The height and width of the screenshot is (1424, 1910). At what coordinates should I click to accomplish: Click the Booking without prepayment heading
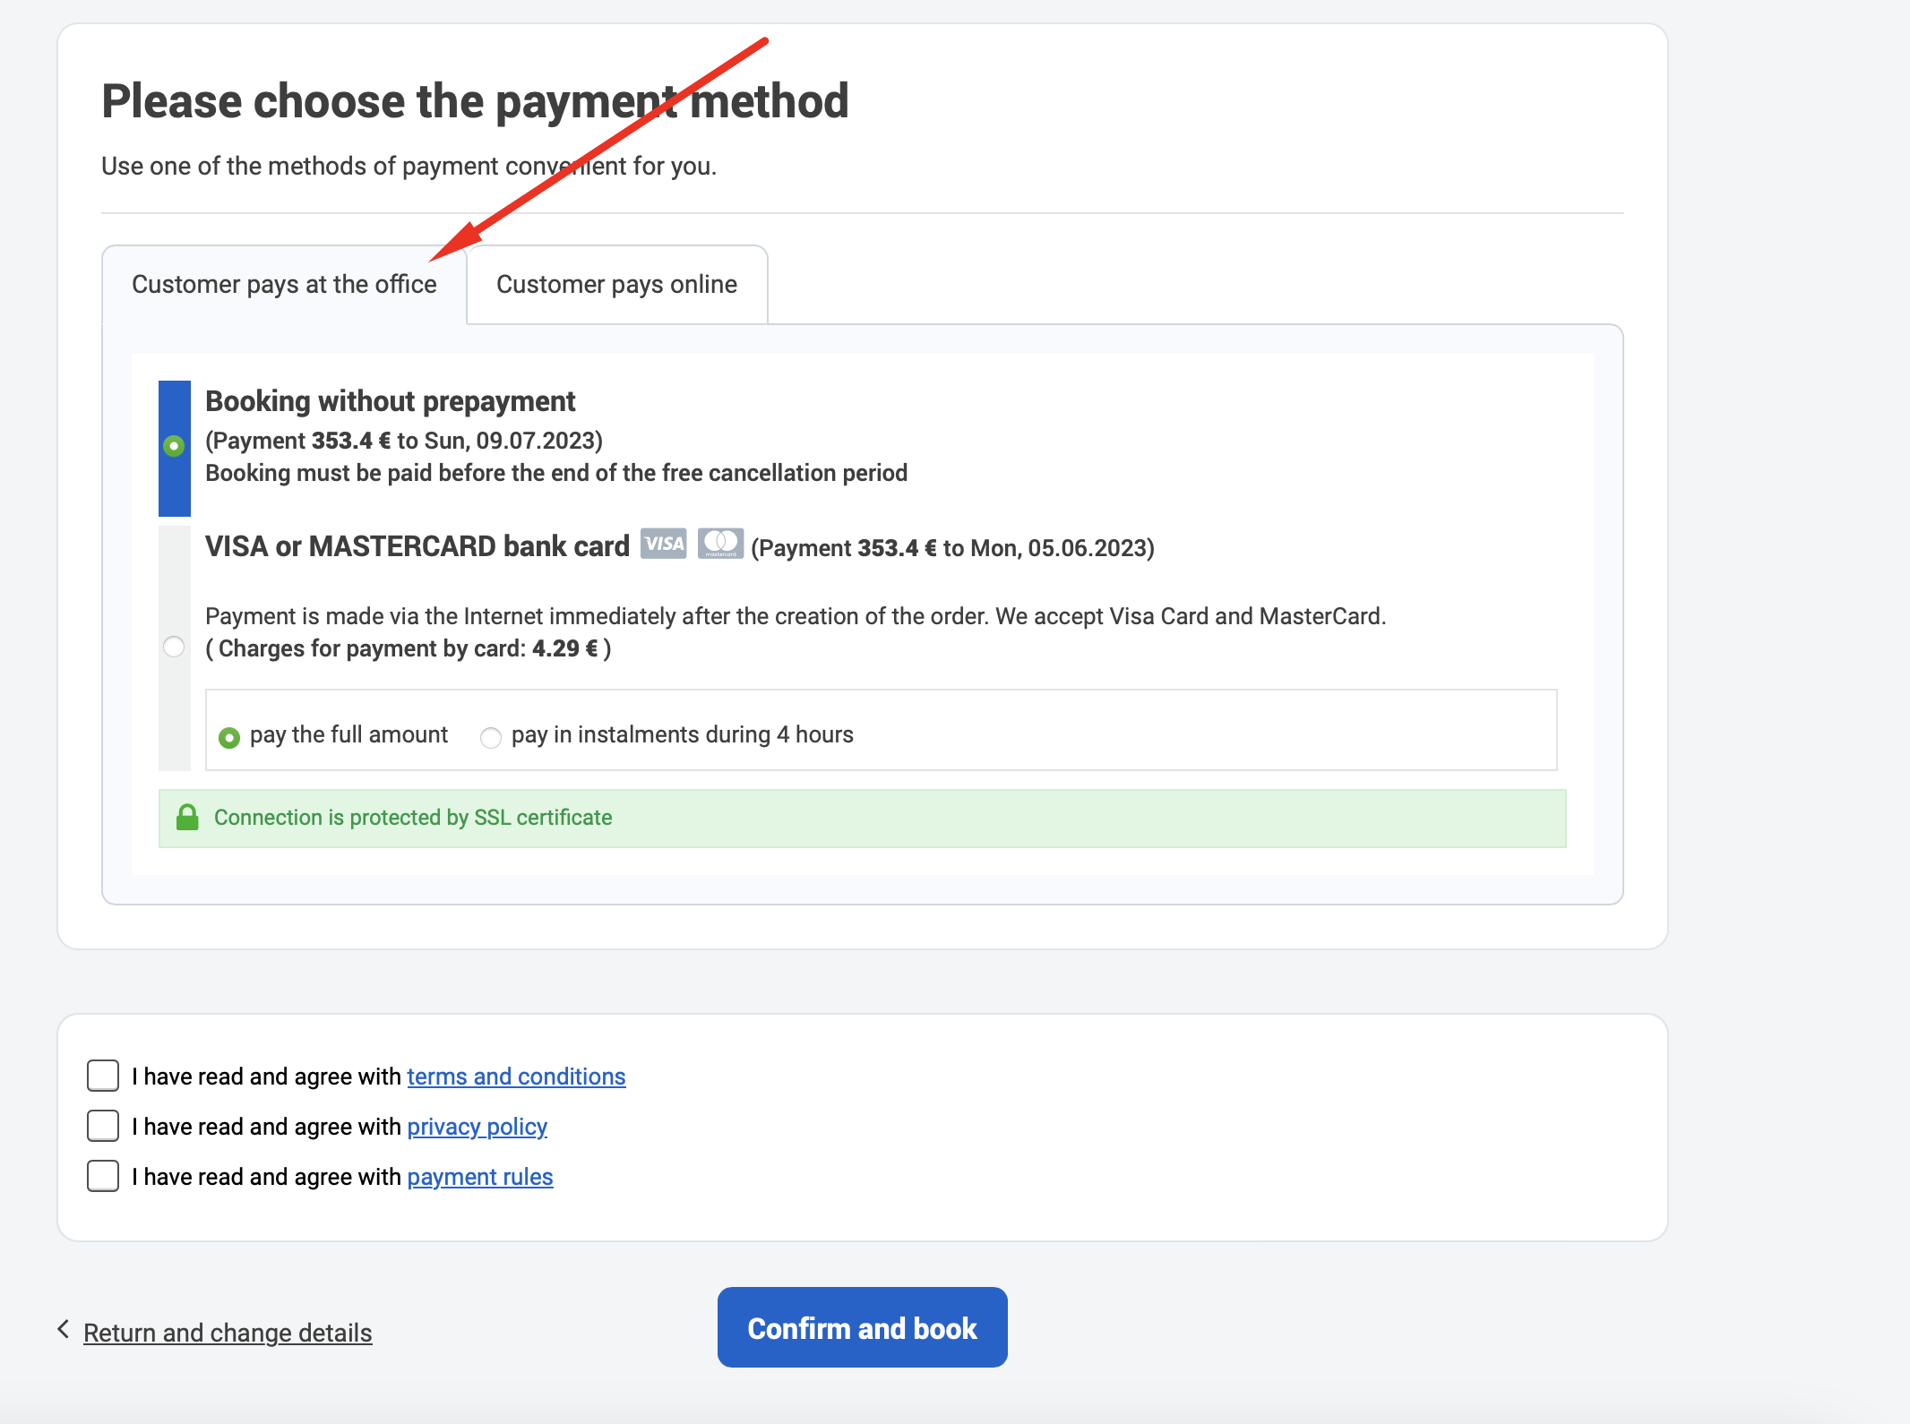(390, 401)
